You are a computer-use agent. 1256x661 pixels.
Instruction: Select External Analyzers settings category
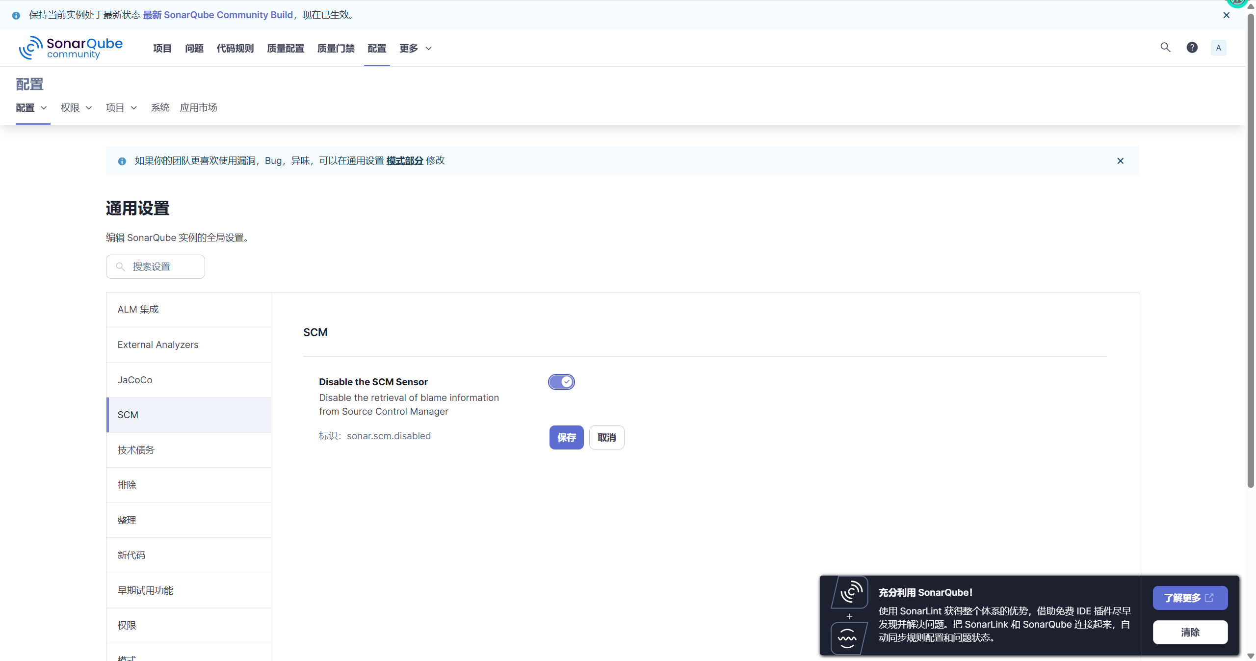[188, 344]
